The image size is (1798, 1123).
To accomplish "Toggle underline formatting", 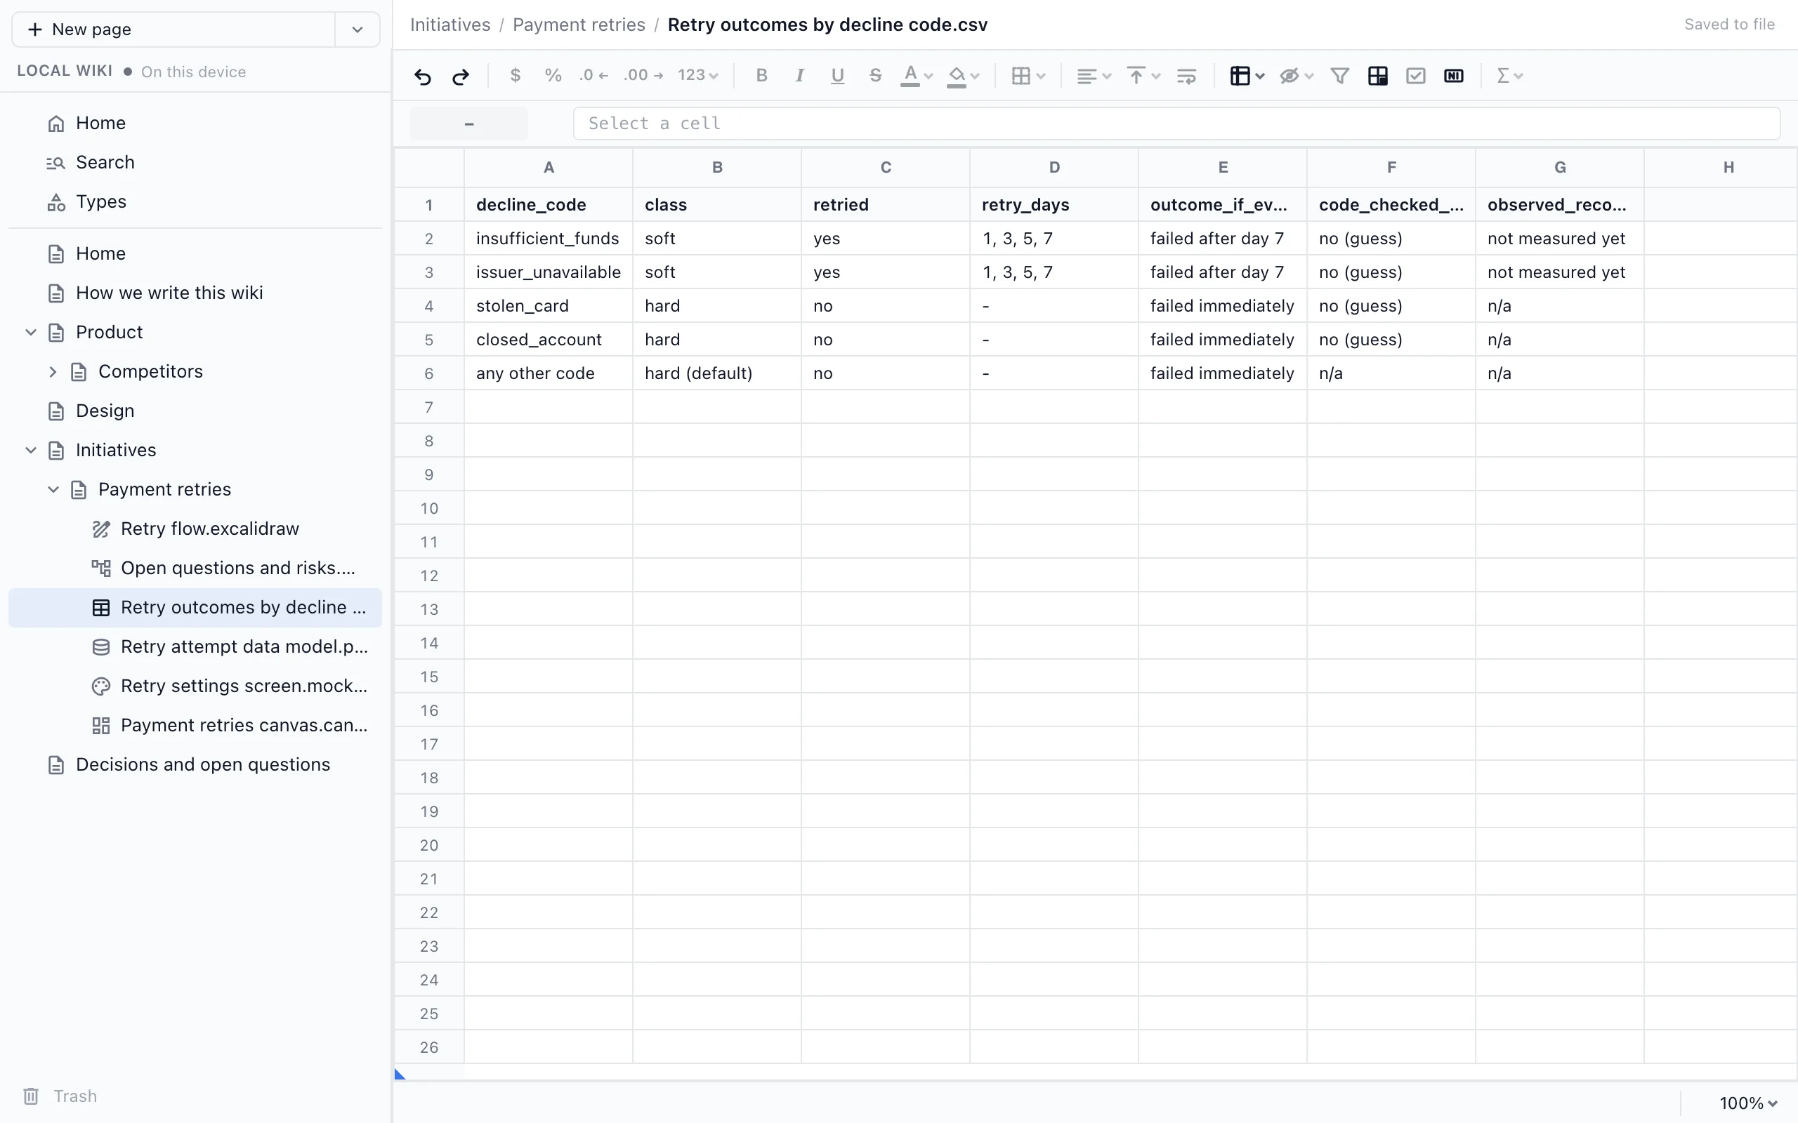I will [837, 76].
